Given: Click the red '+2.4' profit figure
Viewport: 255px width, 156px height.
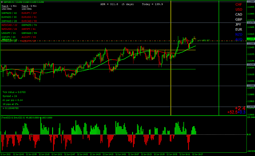Looking at the screenshot, I should 240,108.
